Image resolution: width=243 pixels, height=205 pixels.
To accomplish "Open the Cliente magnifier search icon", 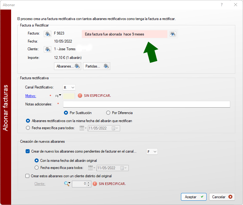I will tap(67, 184).
